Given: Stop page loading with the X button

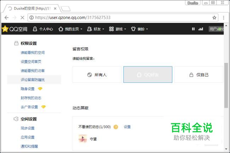Looking at the screenshot, I should (x=22, y=18).
